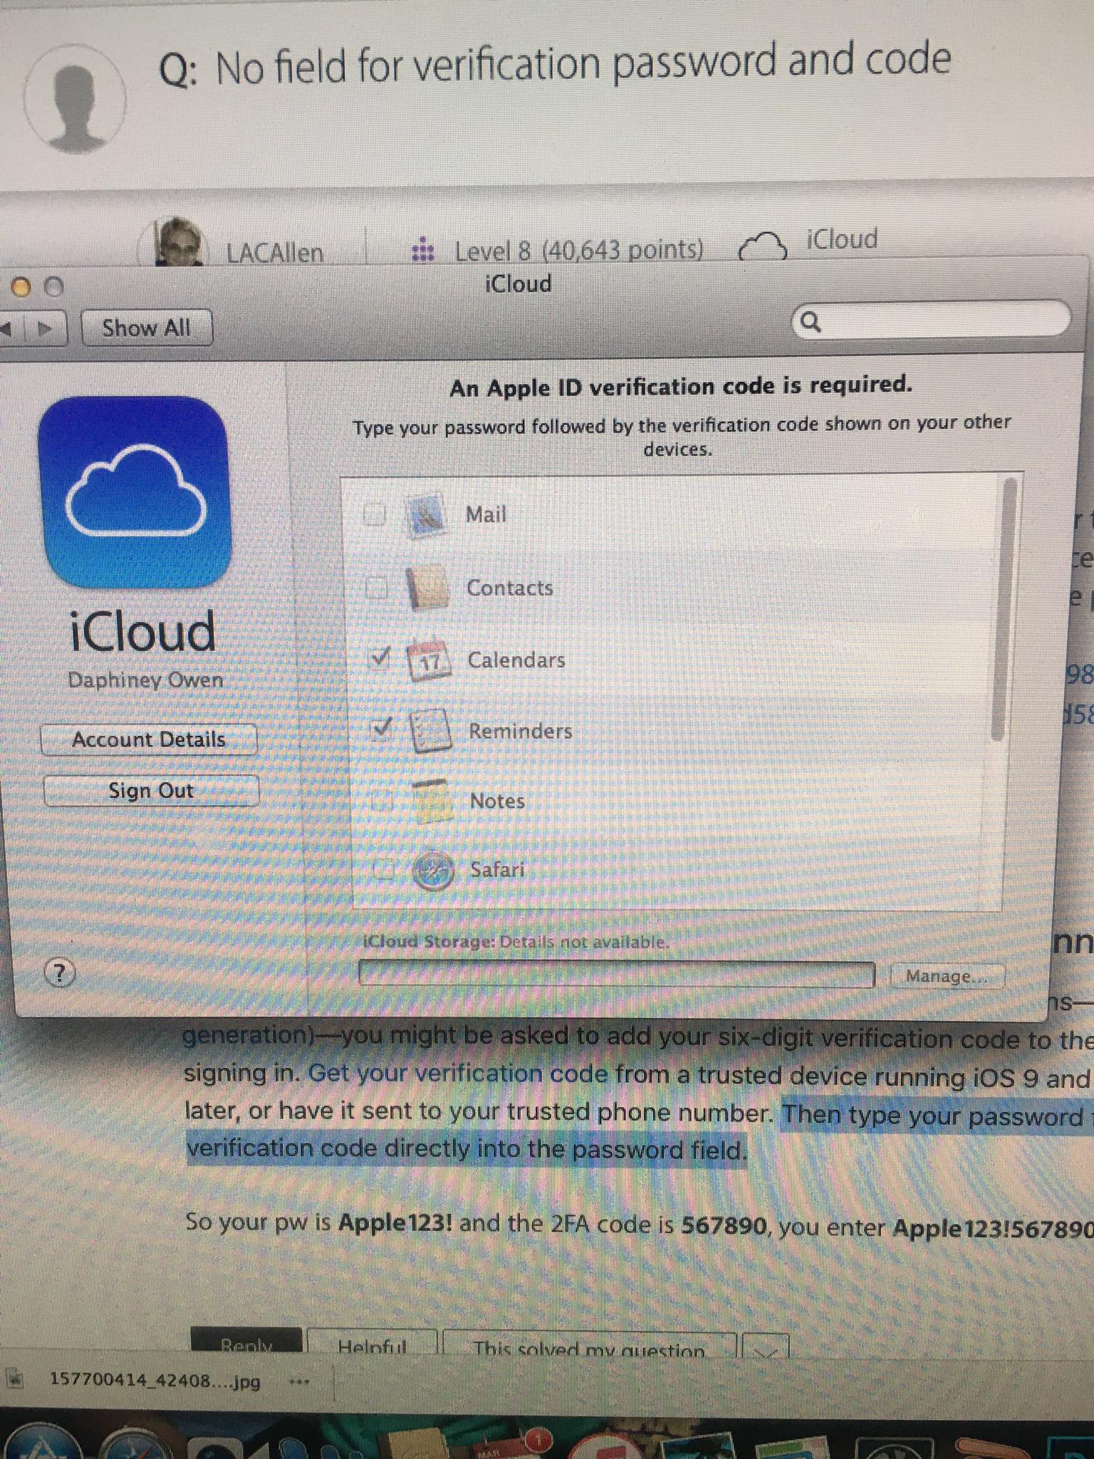Minimize the iCloud window with yellow button
The height and width of the screenshot is (1459, 1094).
(22, 287)
